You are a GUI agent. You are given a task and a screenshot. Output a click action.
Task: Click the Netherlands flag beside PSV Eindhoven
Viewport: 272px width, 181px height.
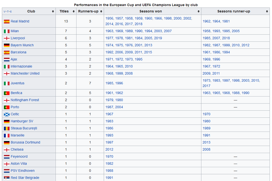(x=7, y=171)
